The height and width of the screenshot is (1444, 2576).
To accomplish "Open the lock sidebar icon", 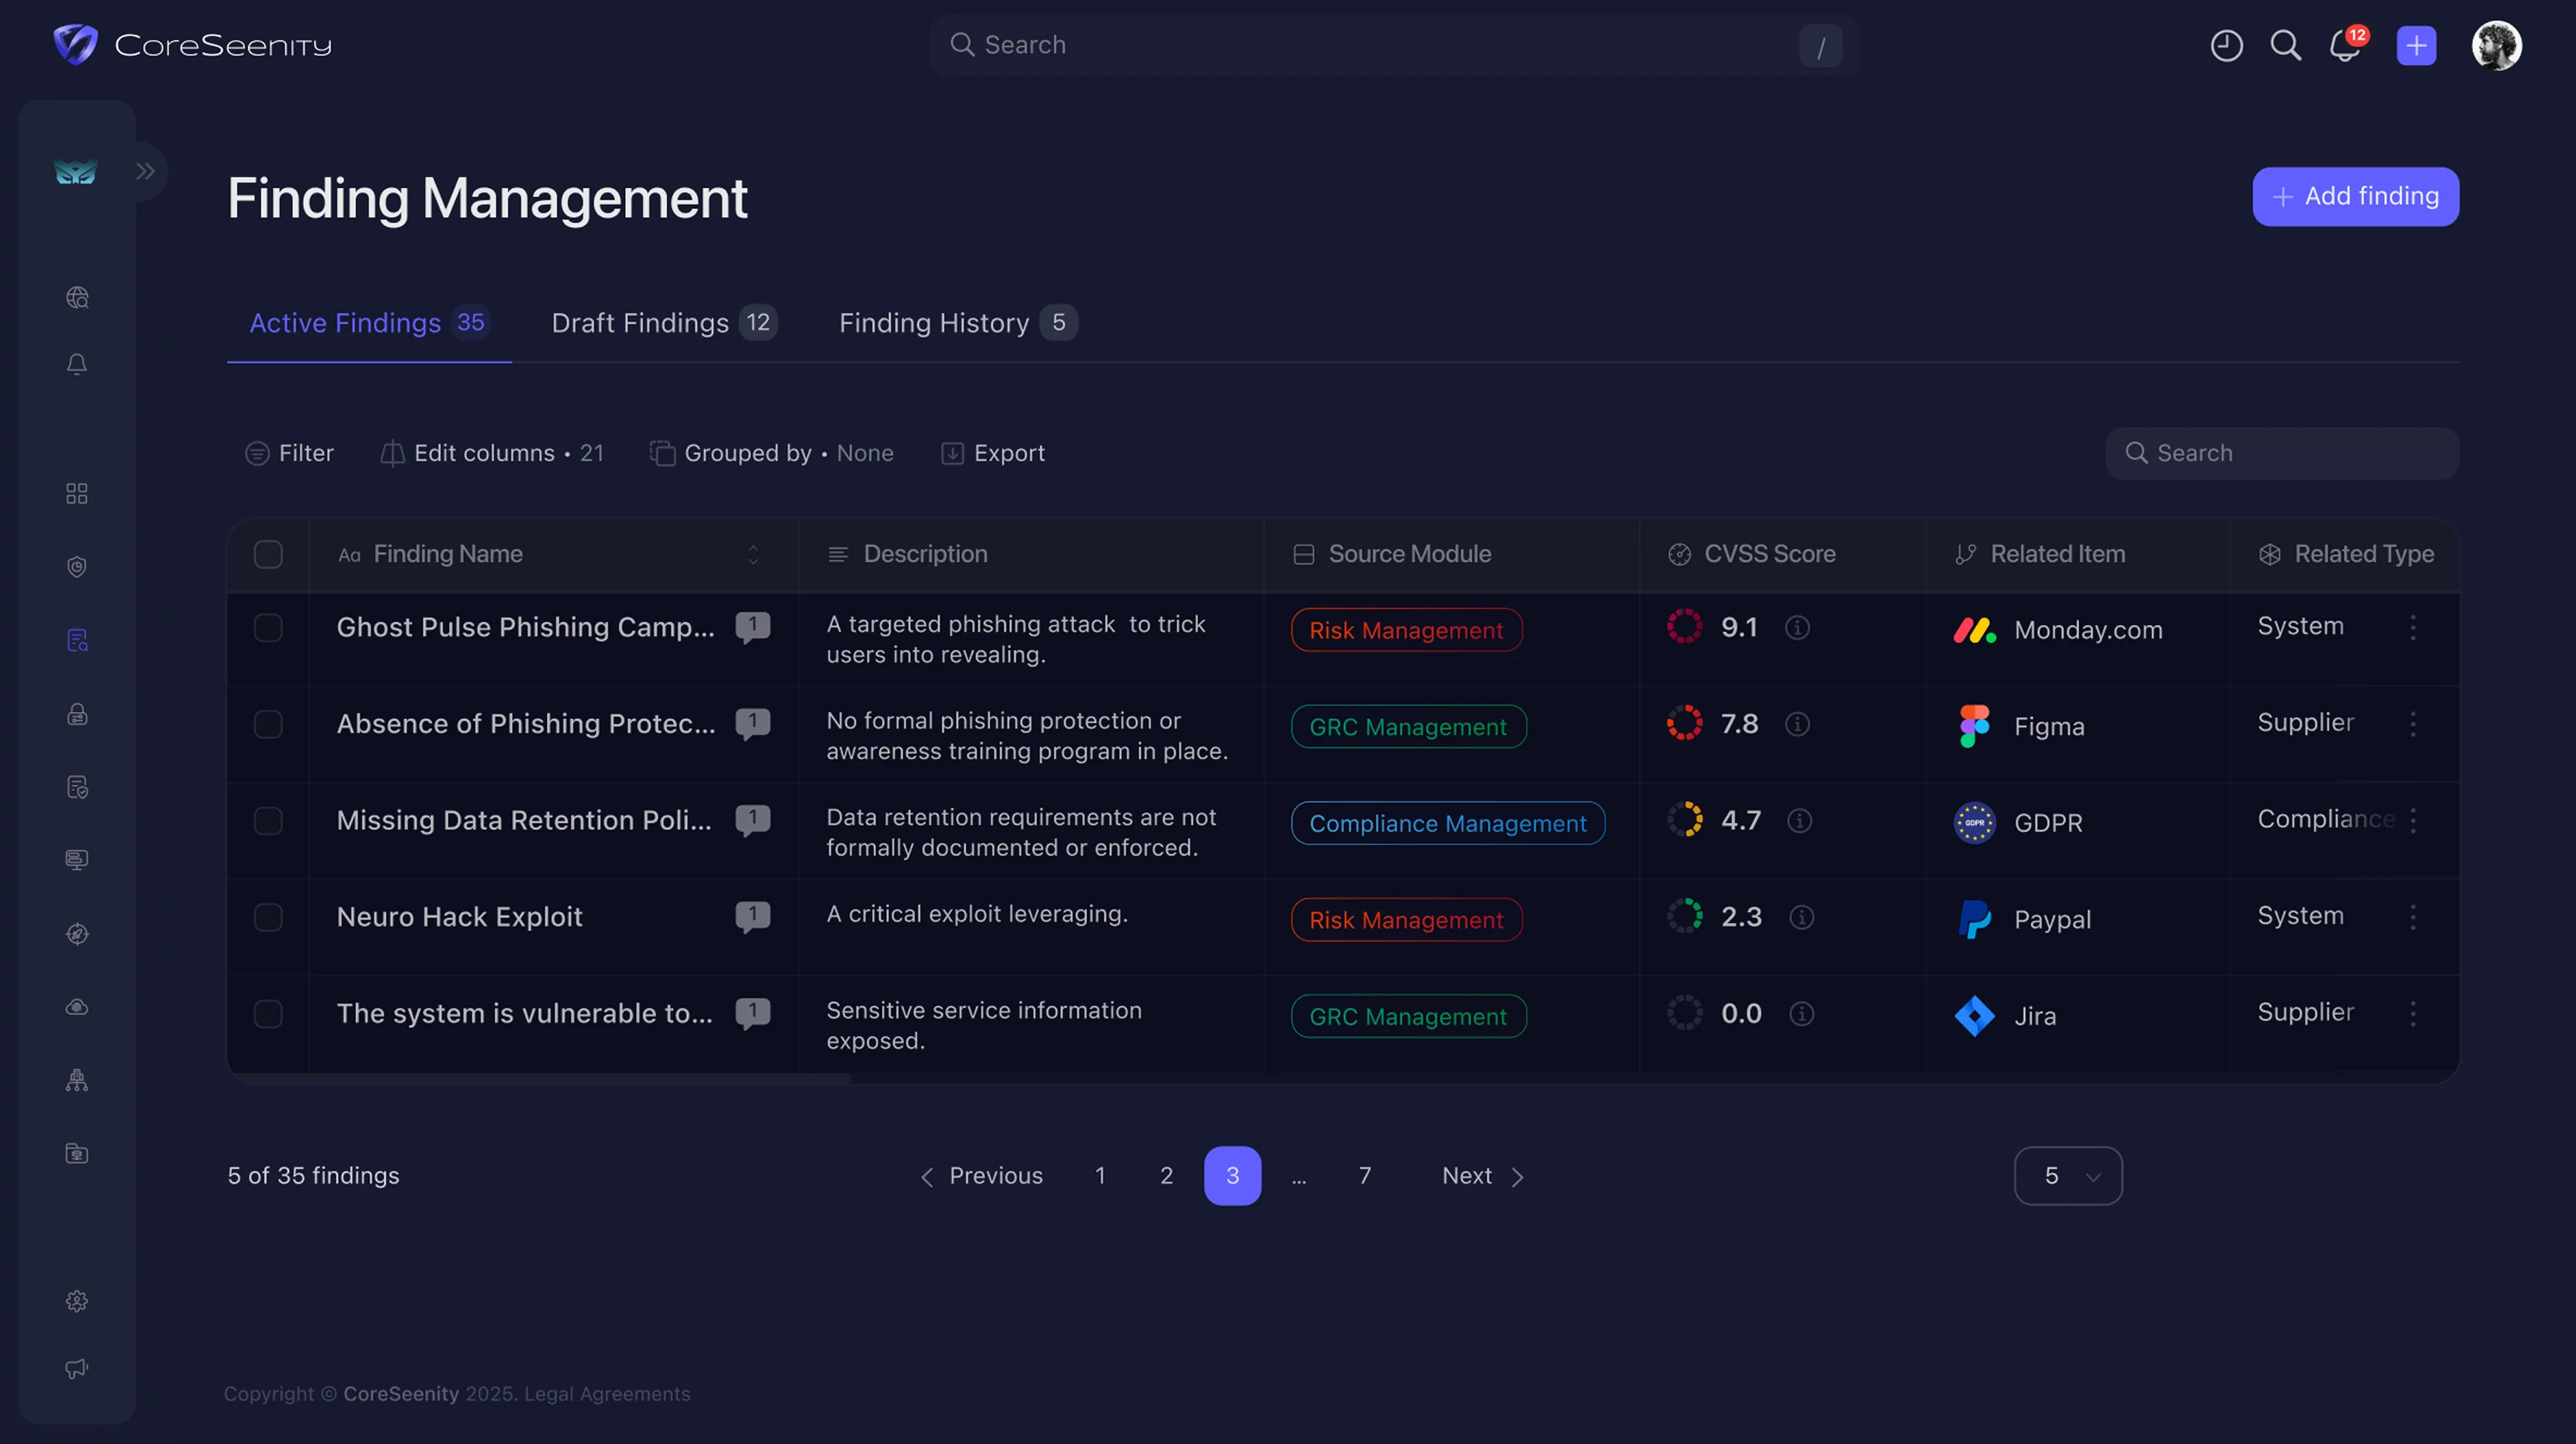I will pyautogui.click(x=77, y=713).
